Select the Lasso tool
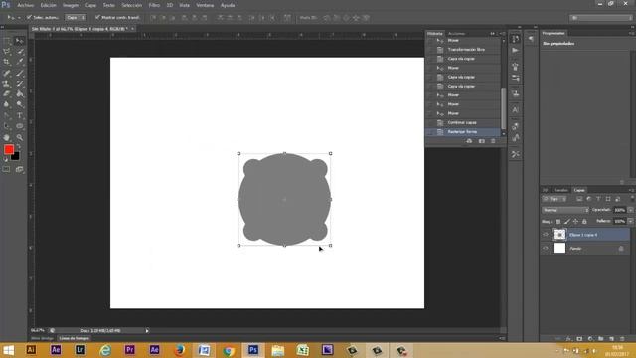 (7, 52)
